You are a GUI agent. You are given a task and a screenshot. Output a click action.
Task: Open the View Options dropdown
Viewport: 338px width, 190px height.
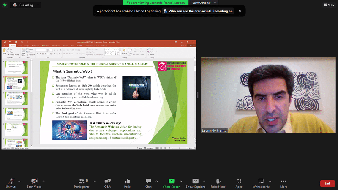[201, 3]
